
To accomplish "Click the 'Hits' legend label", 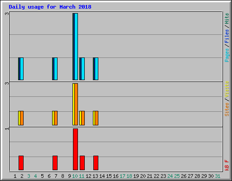I will (227, 19).
